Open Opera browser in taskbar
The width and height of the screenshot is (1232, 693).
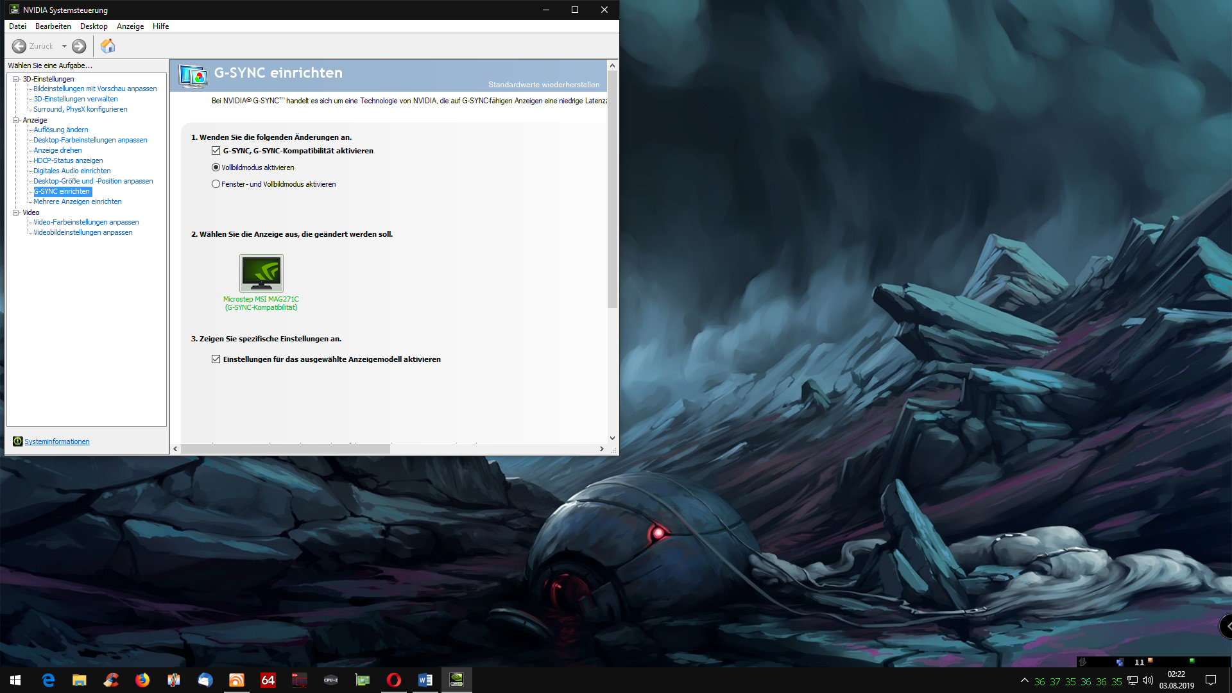394,680
